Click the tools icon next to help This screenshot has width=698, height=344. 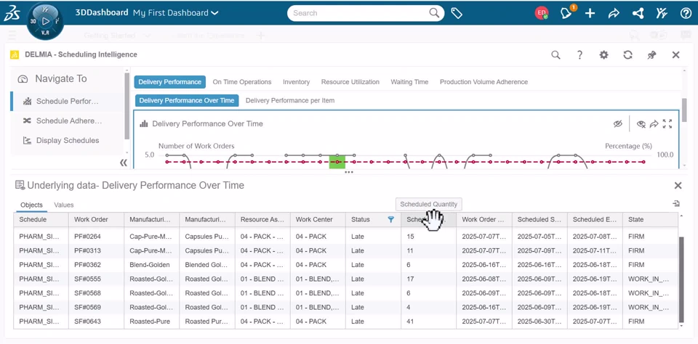point(662,13)
